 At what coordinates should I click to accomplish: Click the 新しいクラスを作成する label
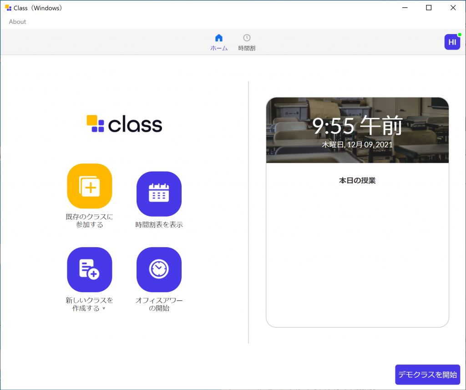tap(90, 304)
